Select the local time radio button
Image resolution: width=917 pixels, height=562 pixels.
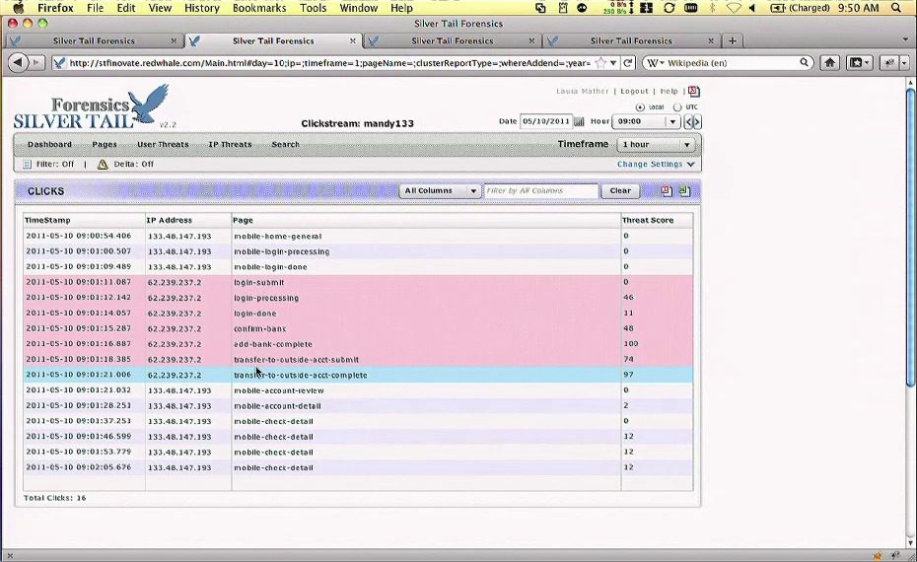[640, 107]
